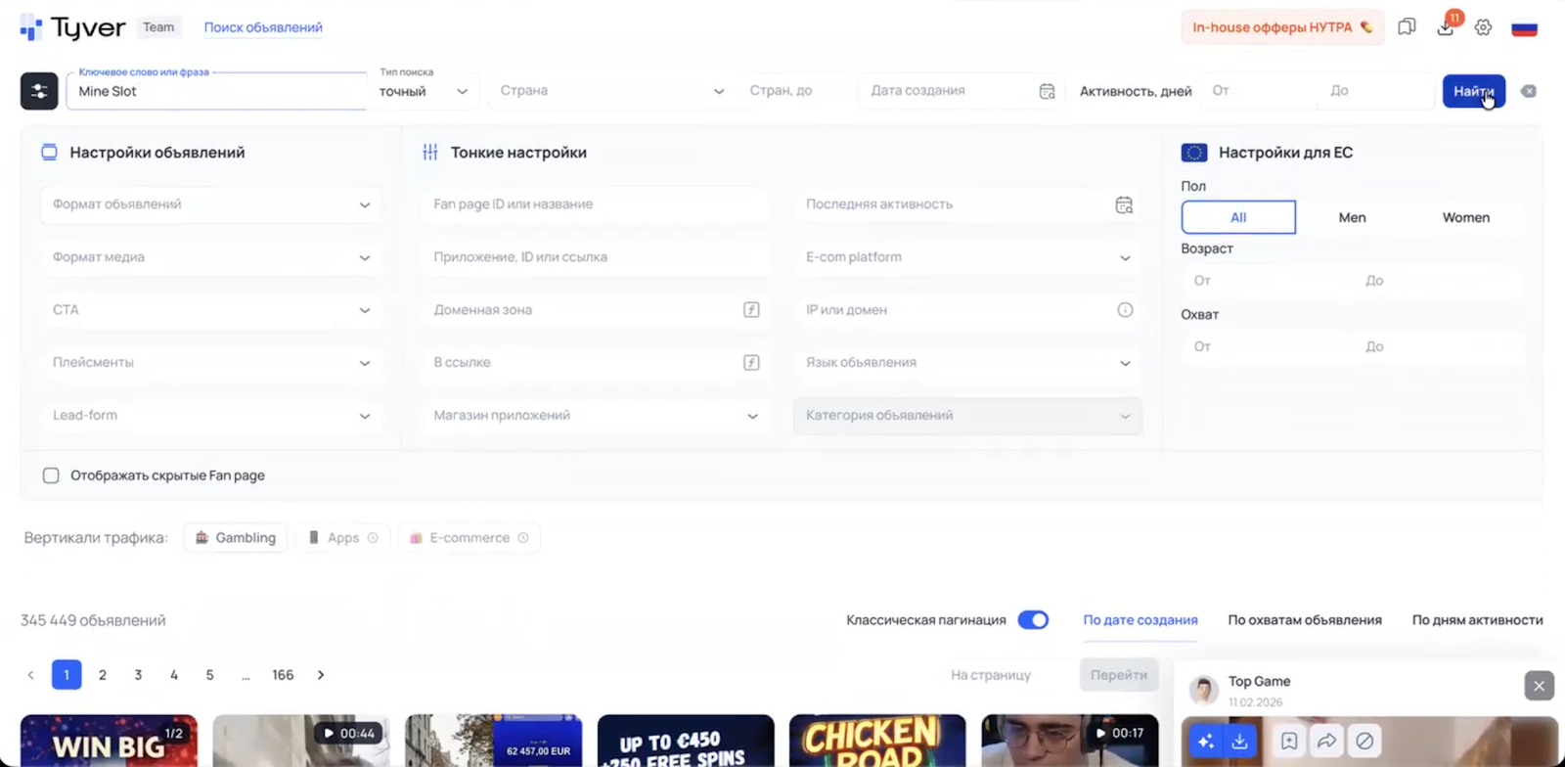Screen dimensions: 1565x767
Task: Check the Отображать скрытые Fan page checkbox
Action: point(51,475)
